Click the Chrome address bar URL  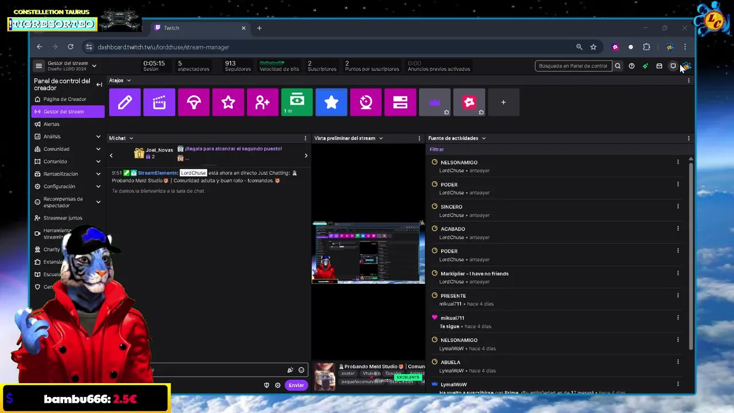[x=163, y=47]
